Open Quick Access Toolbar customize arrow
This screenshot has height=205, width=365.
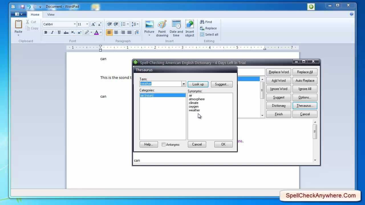coord(40,7)
